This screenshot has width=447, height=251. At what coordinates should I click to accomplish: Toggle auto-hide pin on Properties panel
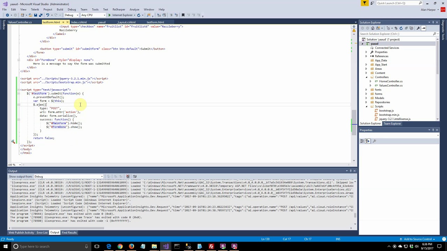pyautogui.click(x=433, y=130)
